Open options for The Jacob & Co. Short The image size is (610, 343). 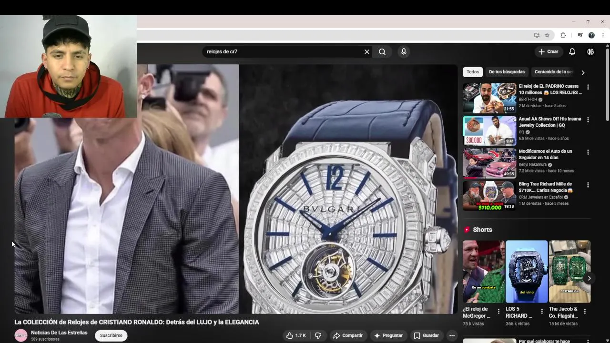[x=585, y=311]
